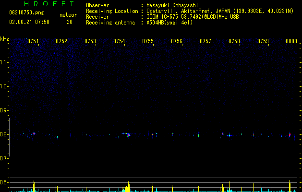302x192 pixels.
Task: Click the 0.9 kHz axis label
Action: coord(4,110)
